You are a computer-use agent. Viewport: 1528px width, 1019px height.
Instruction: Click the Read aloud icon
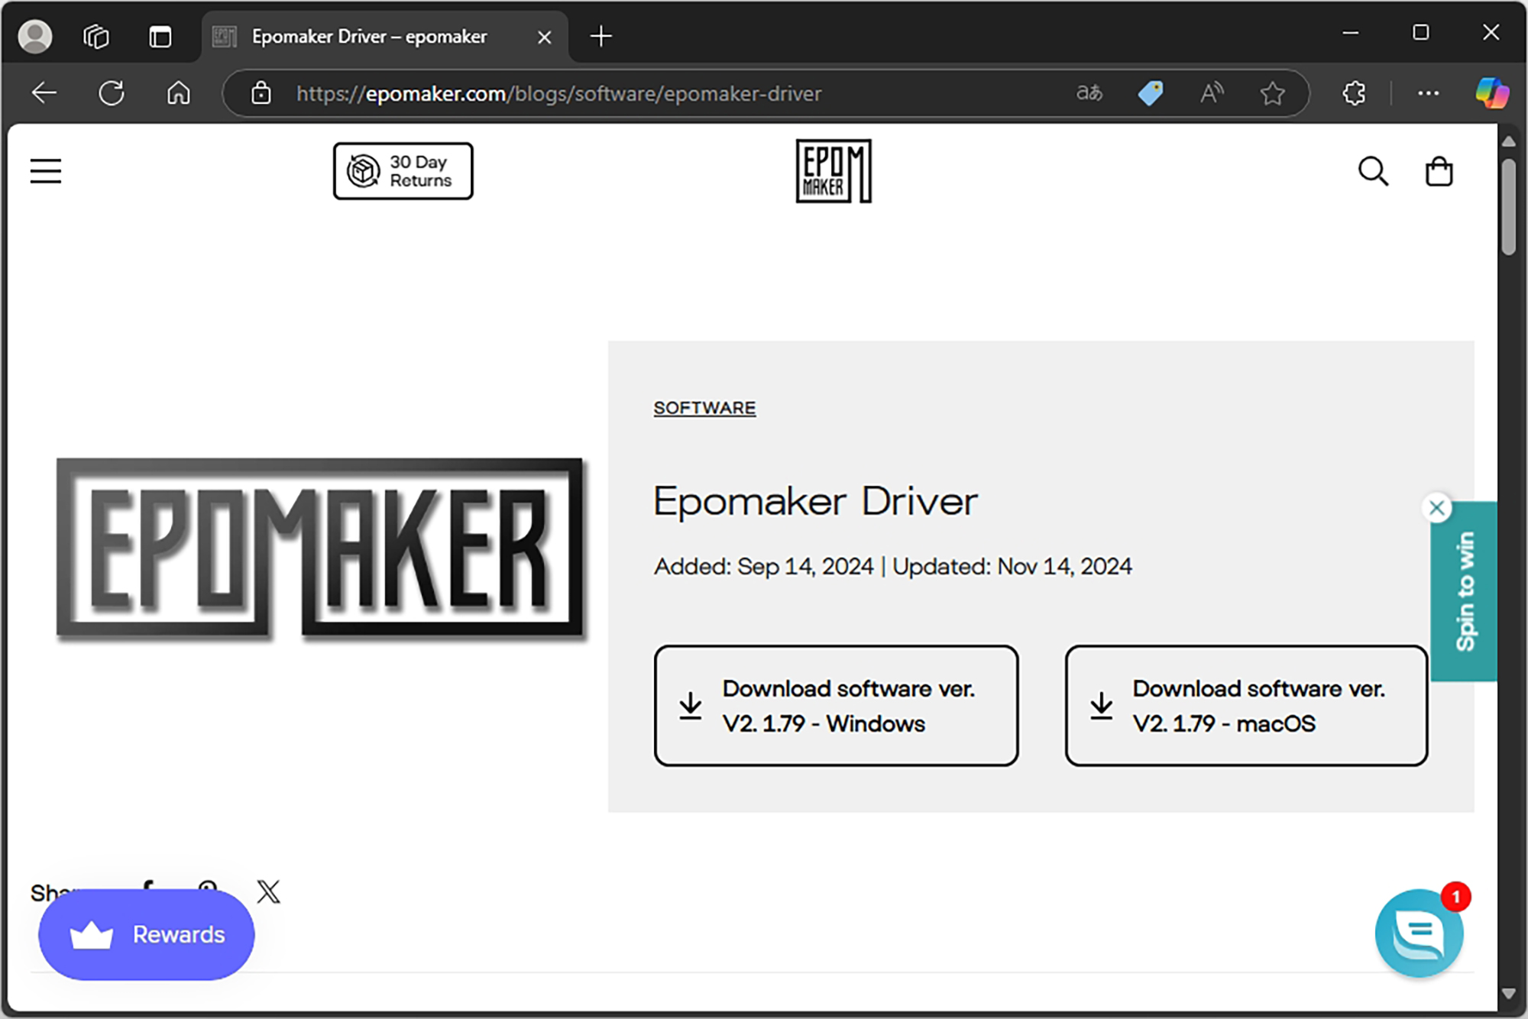(1211, 93)
